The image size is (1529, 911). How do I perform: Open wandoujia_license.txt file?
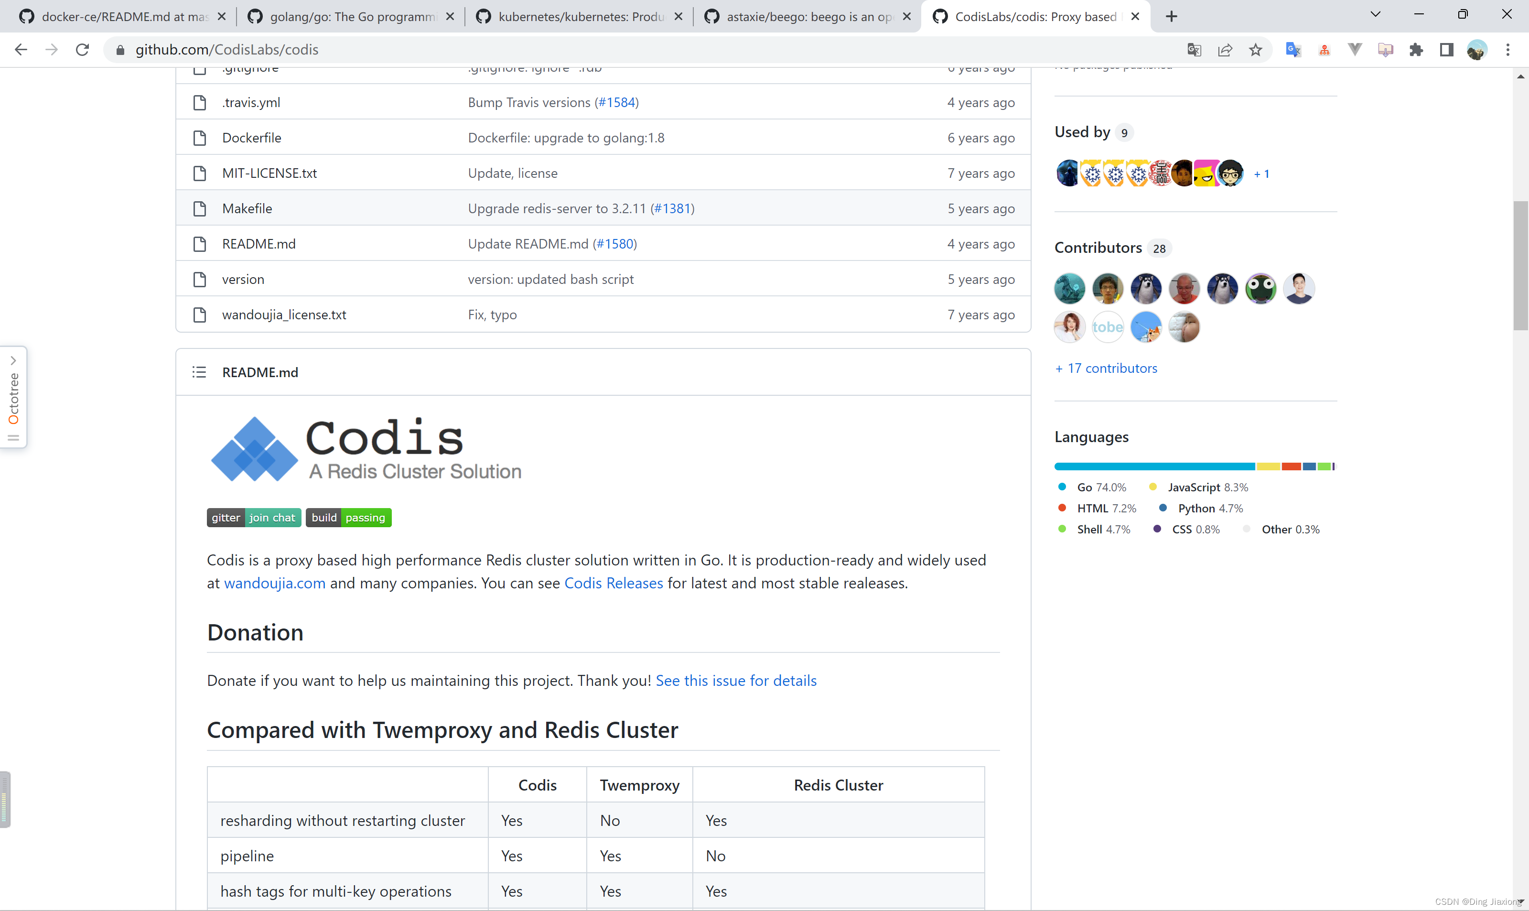coord(284,315)
